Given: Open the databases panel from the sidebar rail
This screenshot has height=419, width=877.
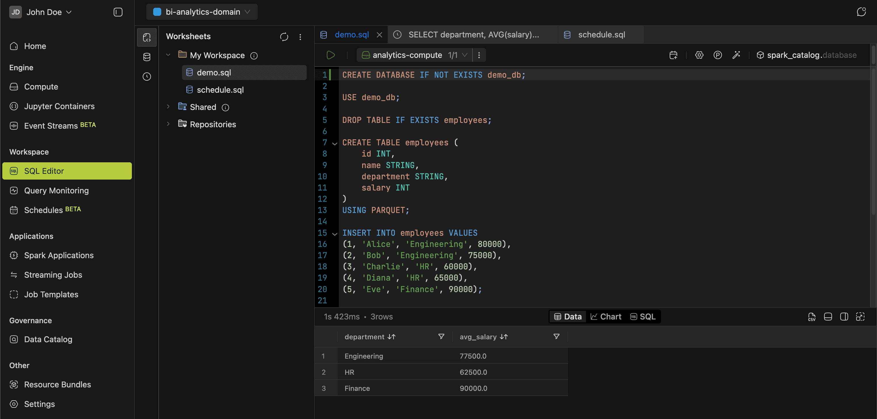Looking at the screenshot, I should click(x=147, y=57).
